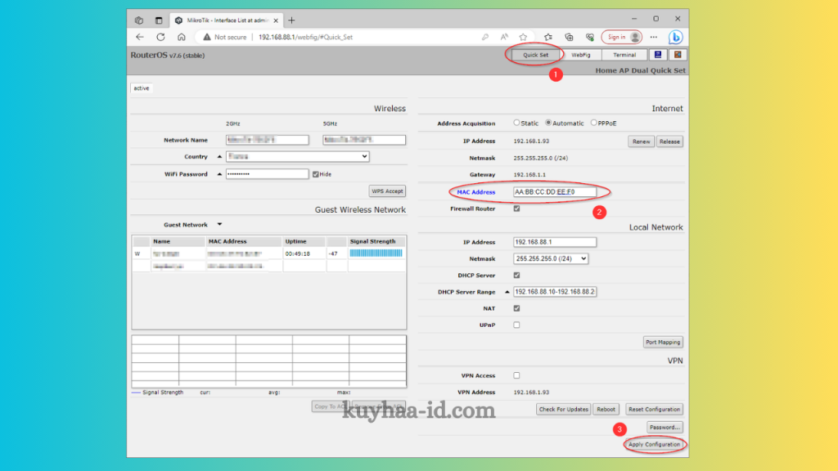Click the Renew button
This screenshot has width=838, height=471.
(641, 141)
